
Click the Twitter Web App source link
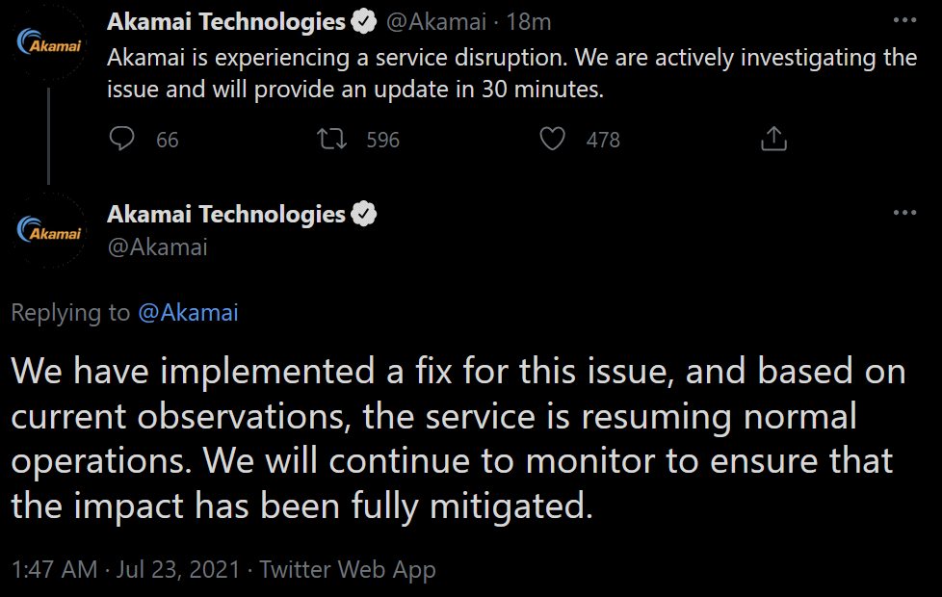348,569
